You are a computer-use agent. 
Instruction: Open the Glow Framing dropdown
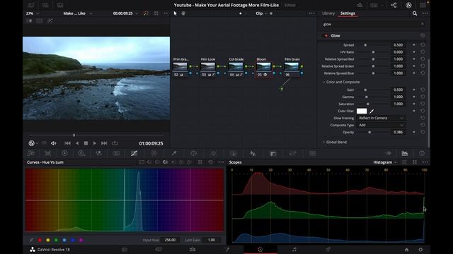click(381, 118)
